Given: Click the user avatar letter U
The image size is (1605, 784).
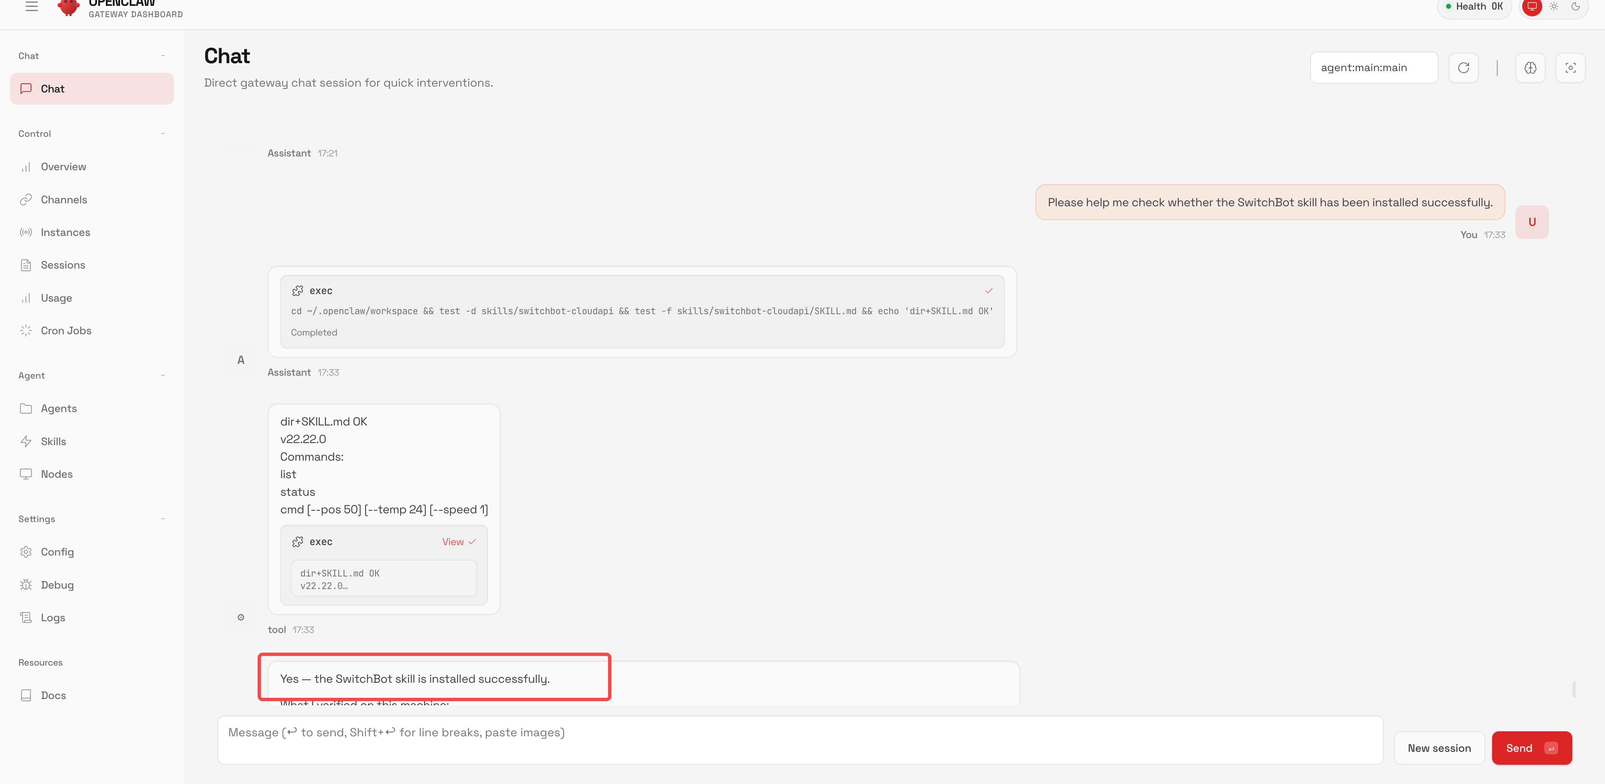Looking at the screenshot, I should (1532, 222).
